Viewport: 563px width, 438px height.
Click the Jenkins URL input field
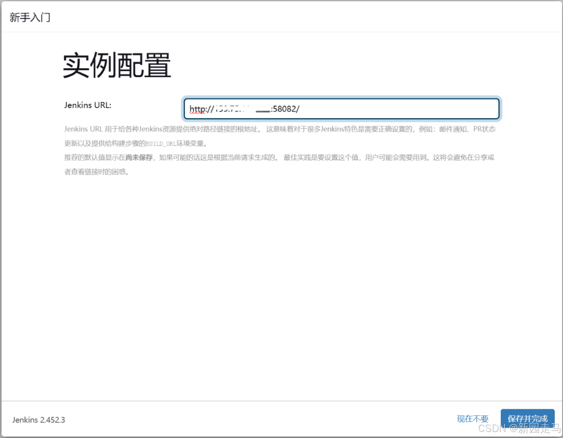pos(341,109)
